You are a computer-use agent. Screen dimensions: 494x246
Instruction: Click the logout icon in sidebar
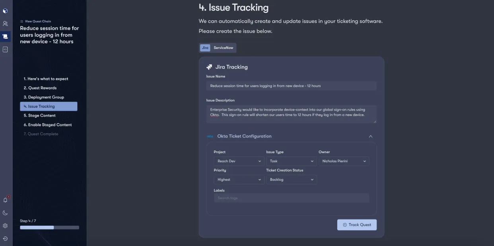(5, 238)
